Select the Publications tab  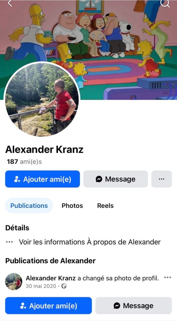(x=29, y=206)
